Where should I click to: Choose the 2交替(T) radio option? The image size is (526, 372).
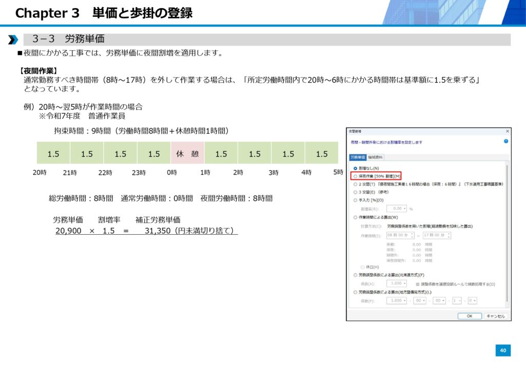pyautogui.click(x=354, y=183)
